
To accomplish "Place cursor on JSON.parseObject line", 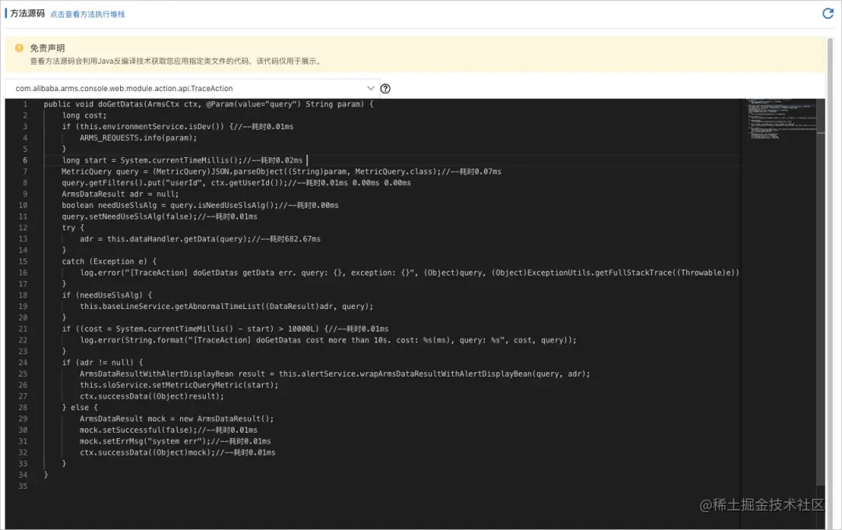I will 281,171.
